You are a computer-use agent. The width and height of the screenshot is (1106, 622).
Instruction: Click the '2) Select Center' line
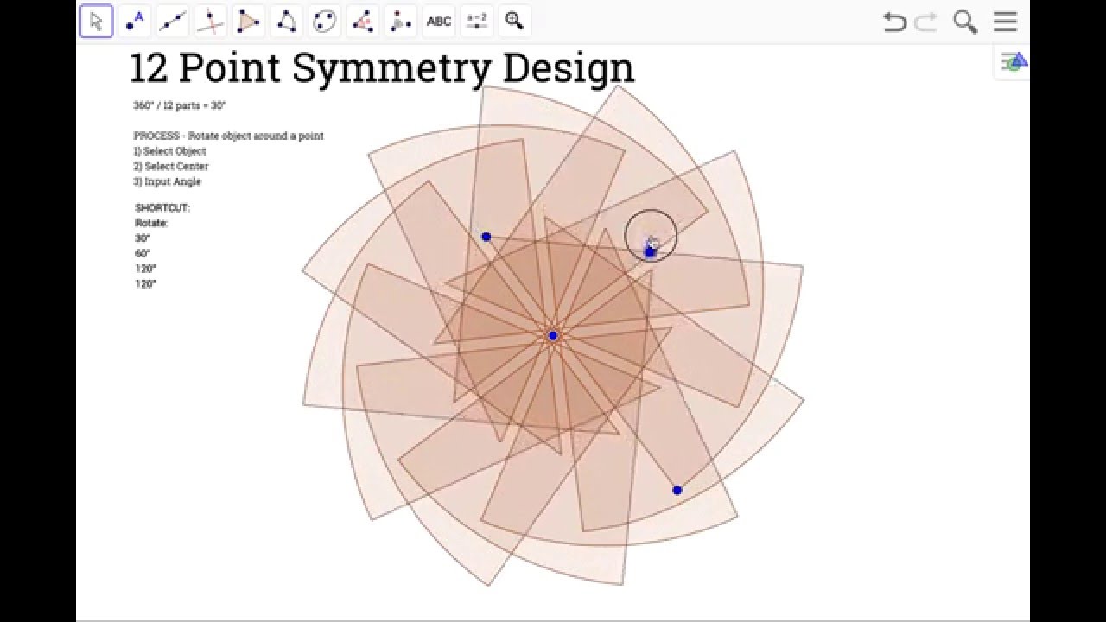pos(171,167)
